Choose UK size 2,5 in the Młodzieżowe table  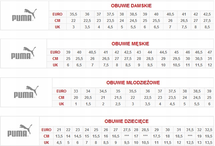(x=118, y=104)
